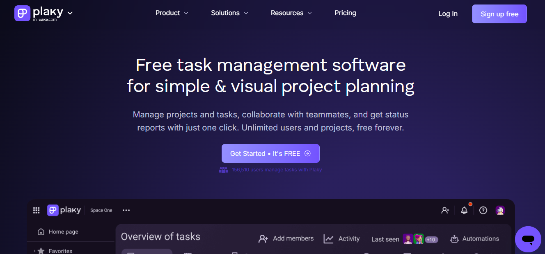This screenshot has height=254, width=545.
Task: Click the invite user icon in top bar
Action: 445,210
